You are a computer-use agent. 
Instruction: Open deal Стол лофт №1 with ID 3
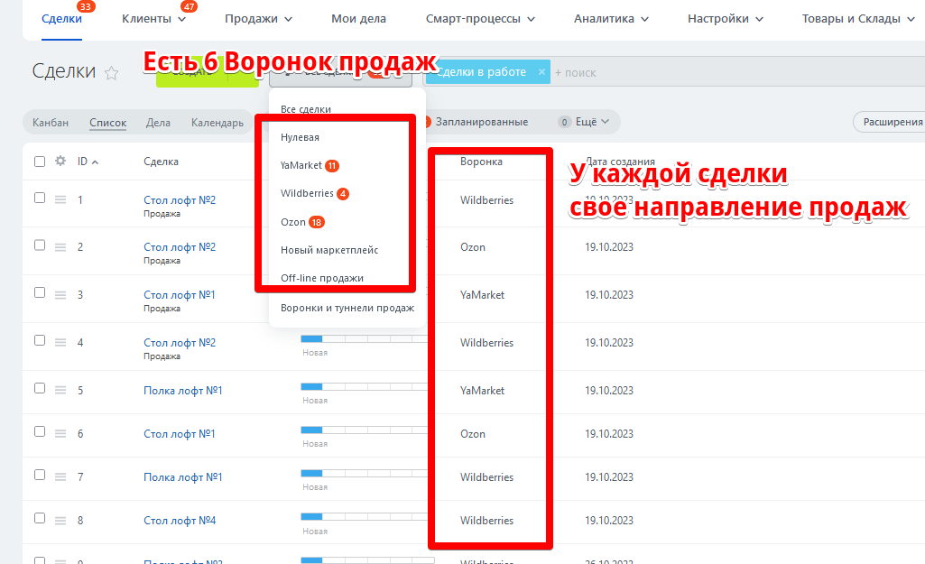click(180, 295)
